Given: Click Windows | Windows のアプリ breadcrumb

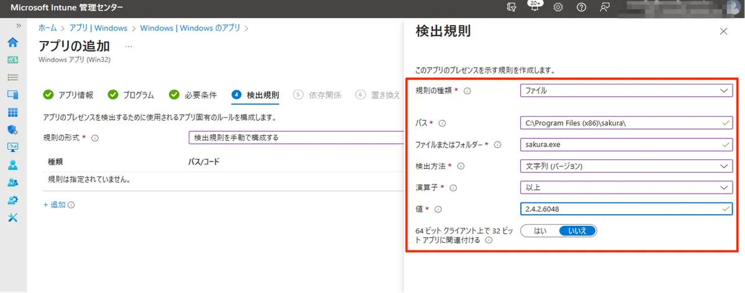Looking at the screenshot, I should (x=191, y=28).
